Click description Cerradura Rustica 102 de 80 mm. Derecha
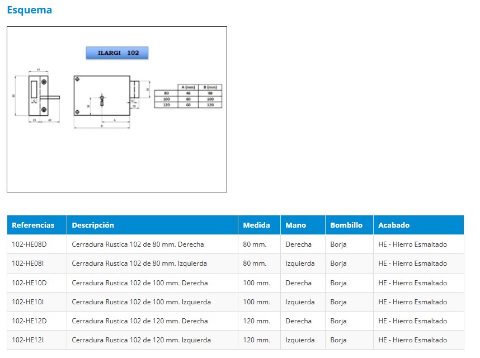Image resolution: width=480 pixels, height=358 pixels. [x=138, y=244]
